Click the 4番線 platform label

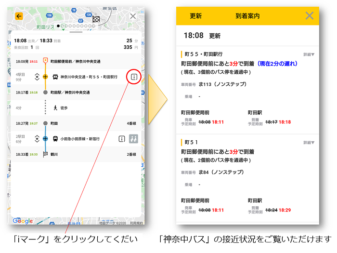(x=131, y=123)
